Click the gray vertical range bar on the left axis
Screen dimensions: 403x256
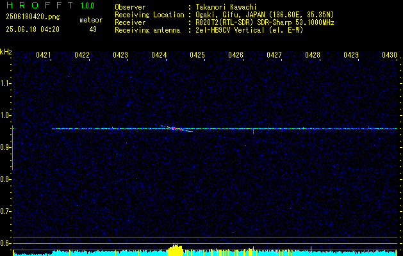[x=12, y=148]
